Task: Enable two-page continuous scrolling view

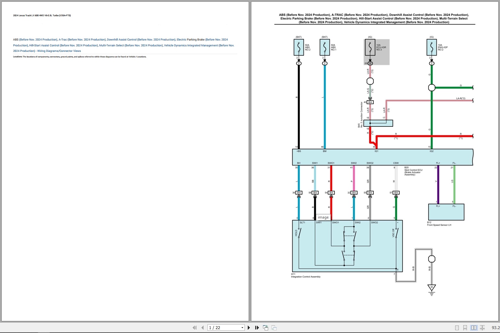Action: 482,328
